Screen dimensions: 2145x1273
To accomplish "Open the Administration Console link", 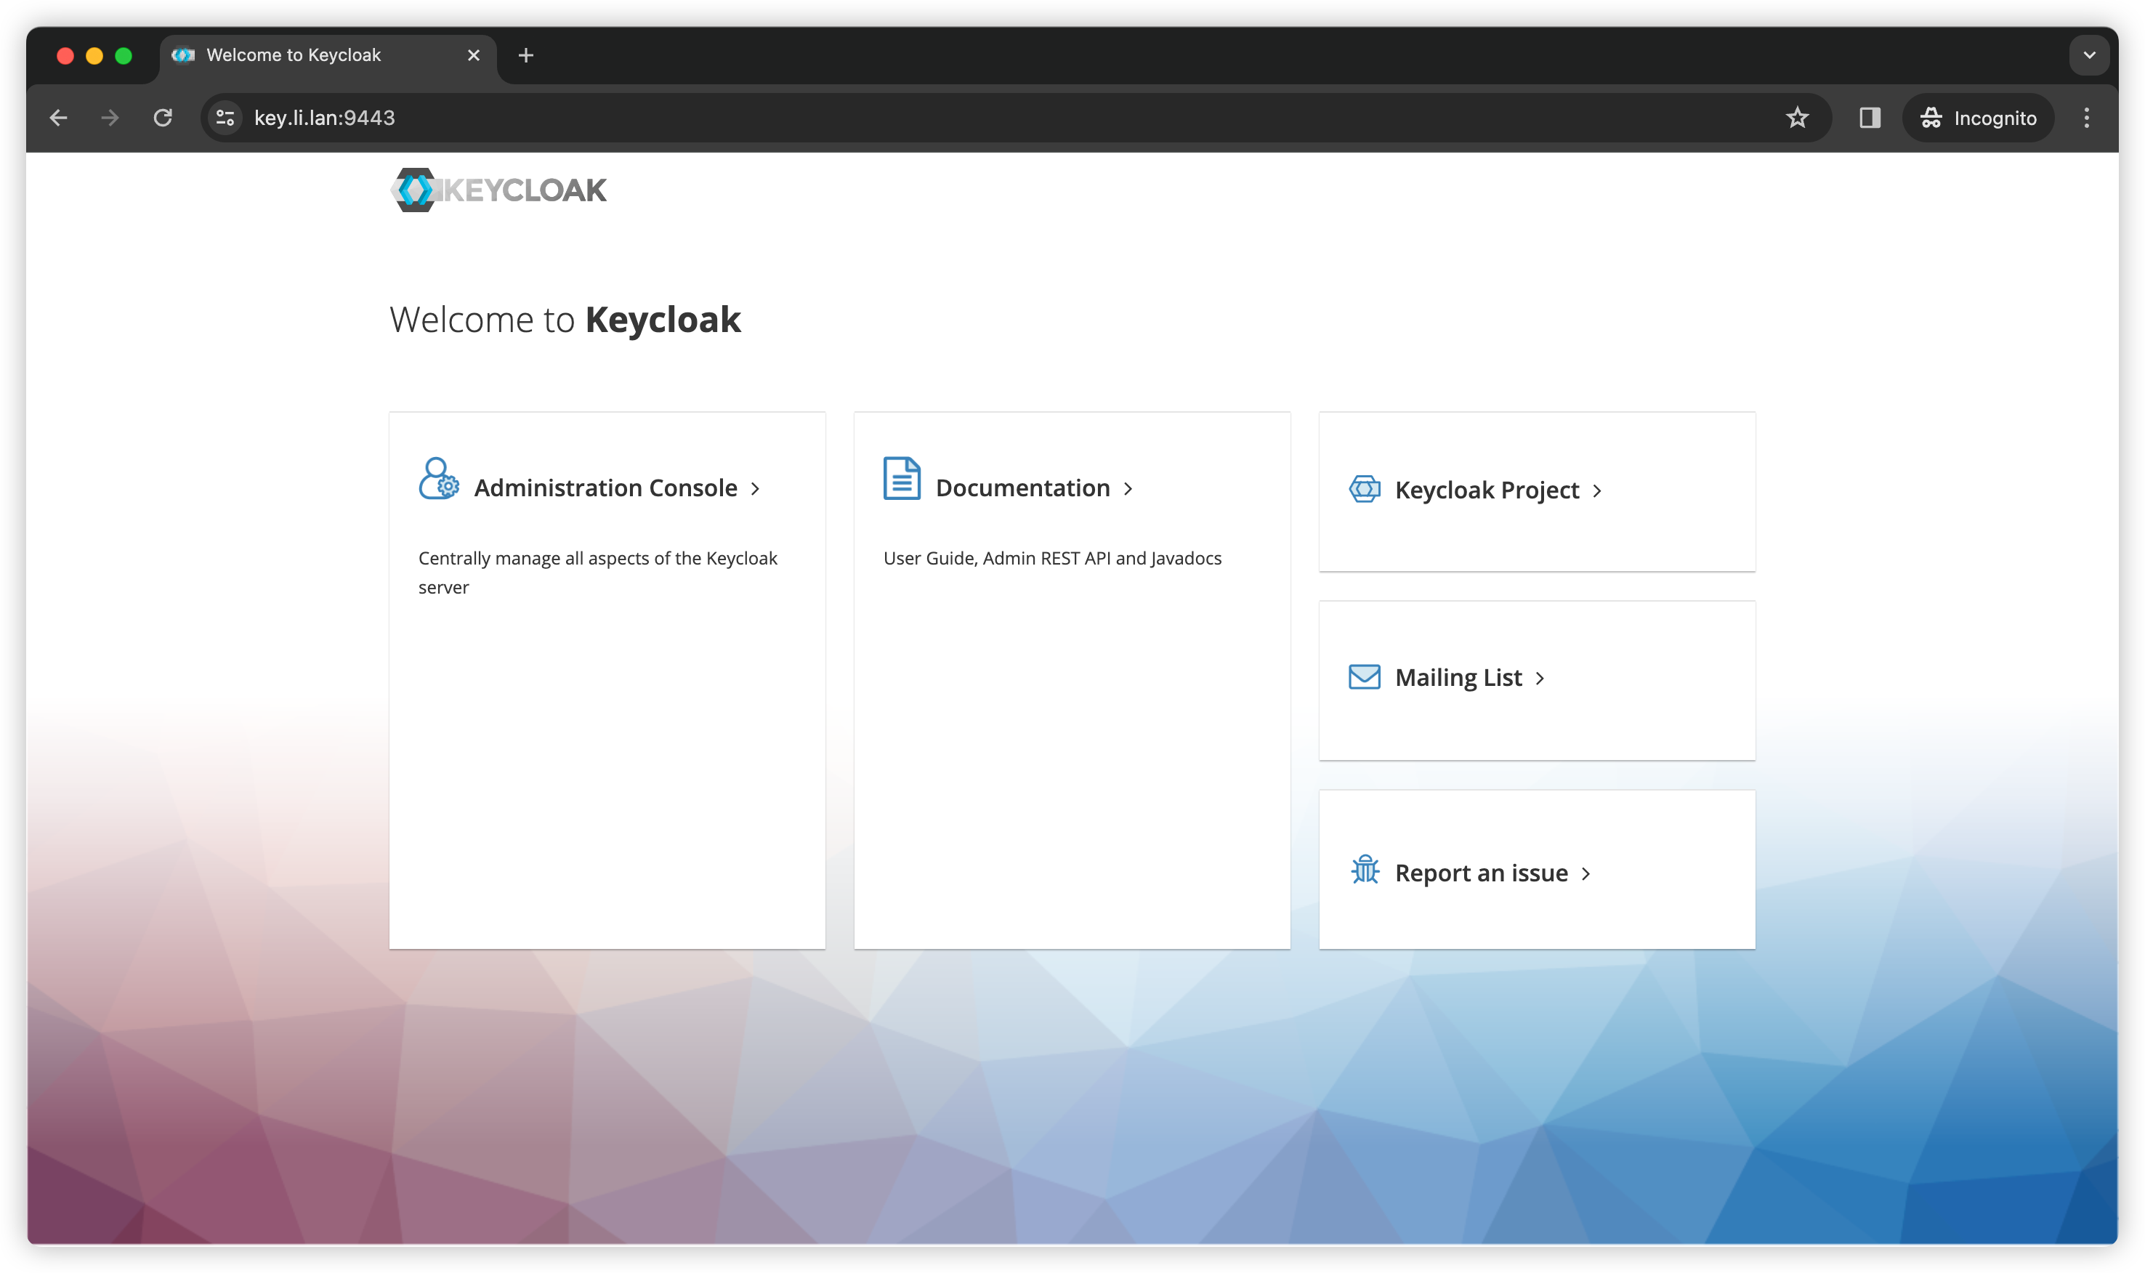I will point(605,488).
